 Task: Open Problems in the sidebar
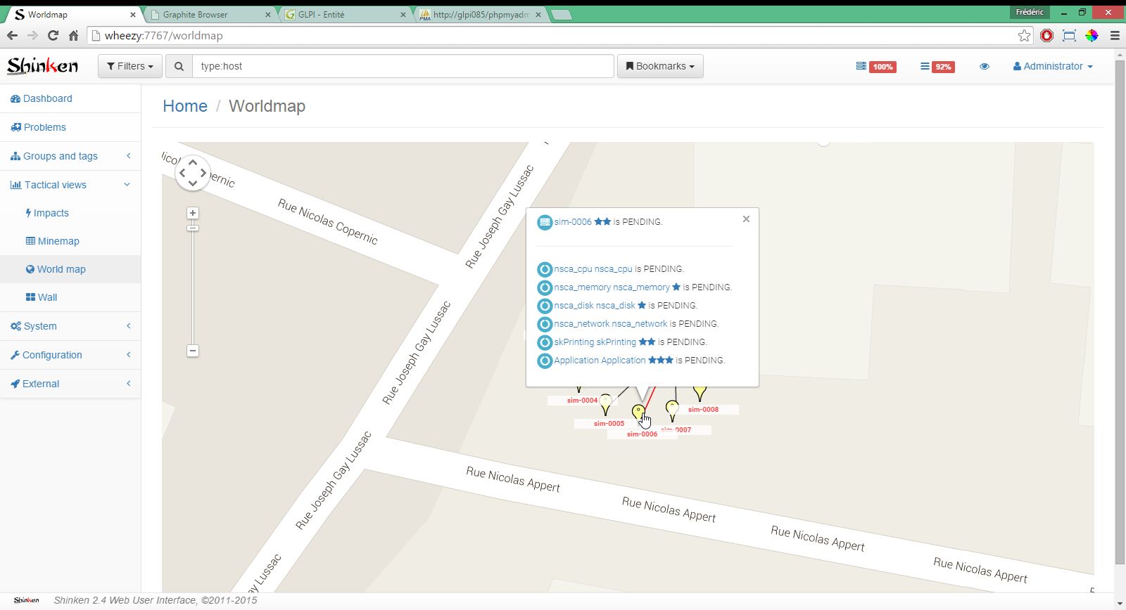coord(70,127)
